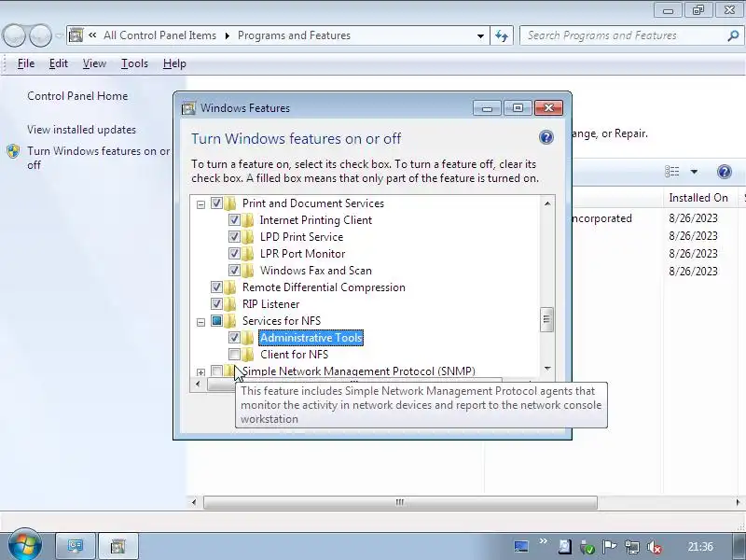Go to Control Panel Home
Image resolution: width=746 pixels, height=560 pixels.
(x=77, y=96)
